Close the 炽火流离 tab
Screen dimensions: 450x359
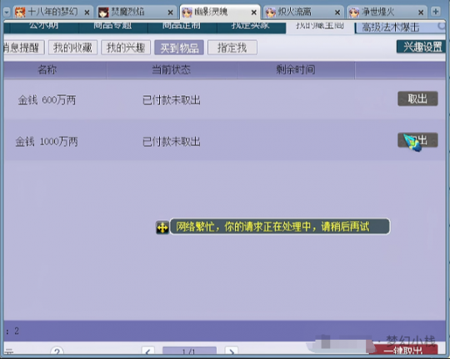[x=337, y=13]
